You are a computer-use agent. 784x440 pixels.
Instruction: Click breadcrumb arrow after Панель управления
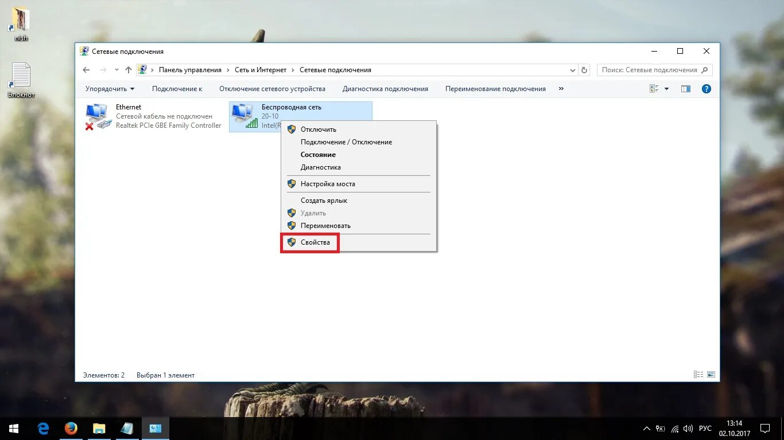coord(228,70)
